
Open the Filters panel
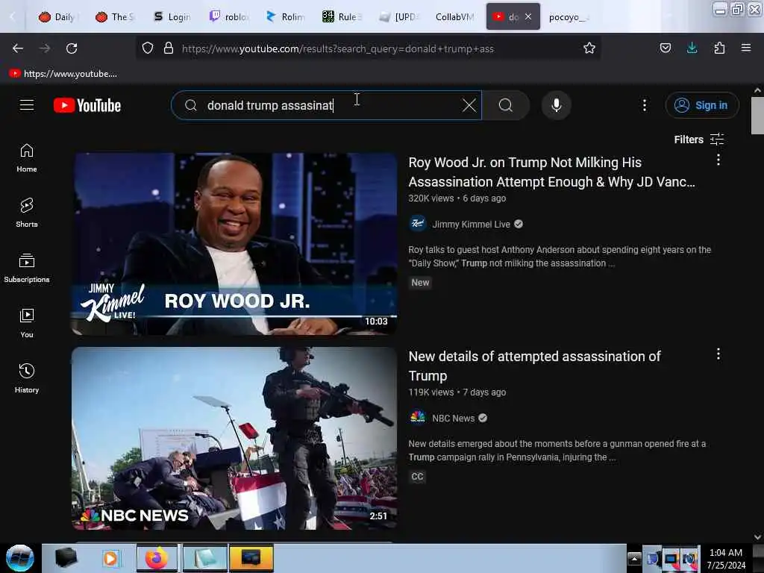699,140
